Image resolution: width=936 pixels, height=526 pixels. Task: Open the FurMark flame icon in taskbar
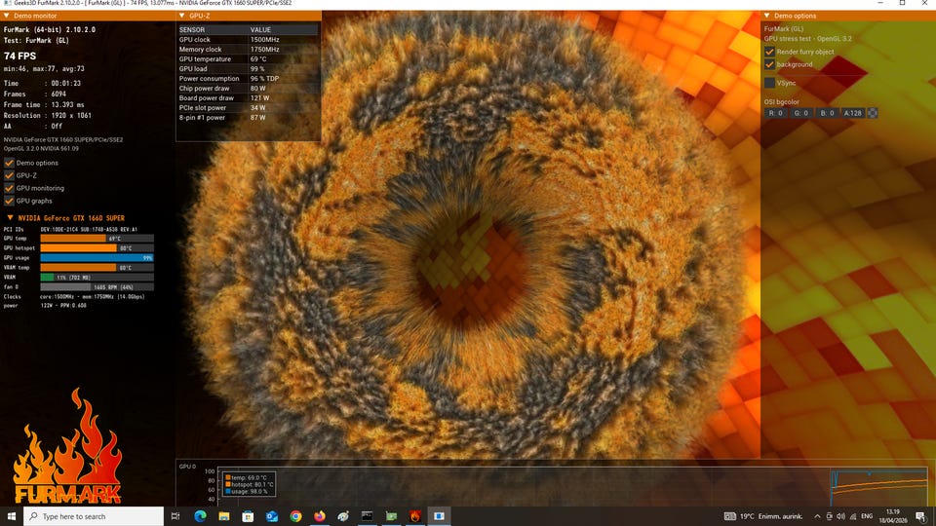point(414,516)
